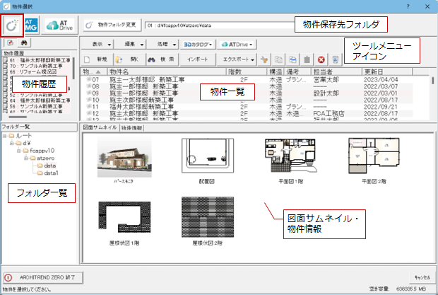Toggle checkbox for first history item 61
Image resolution: width=438 pixels, height=295 pixels.
click(5, 59)
